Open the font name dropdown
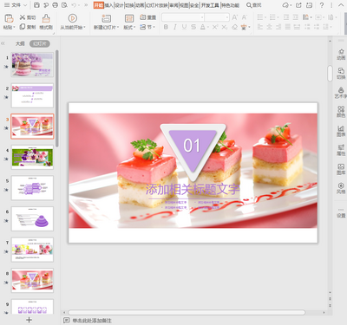The height and width of the screenshot is (325, 347). click(x=202, y=17)
